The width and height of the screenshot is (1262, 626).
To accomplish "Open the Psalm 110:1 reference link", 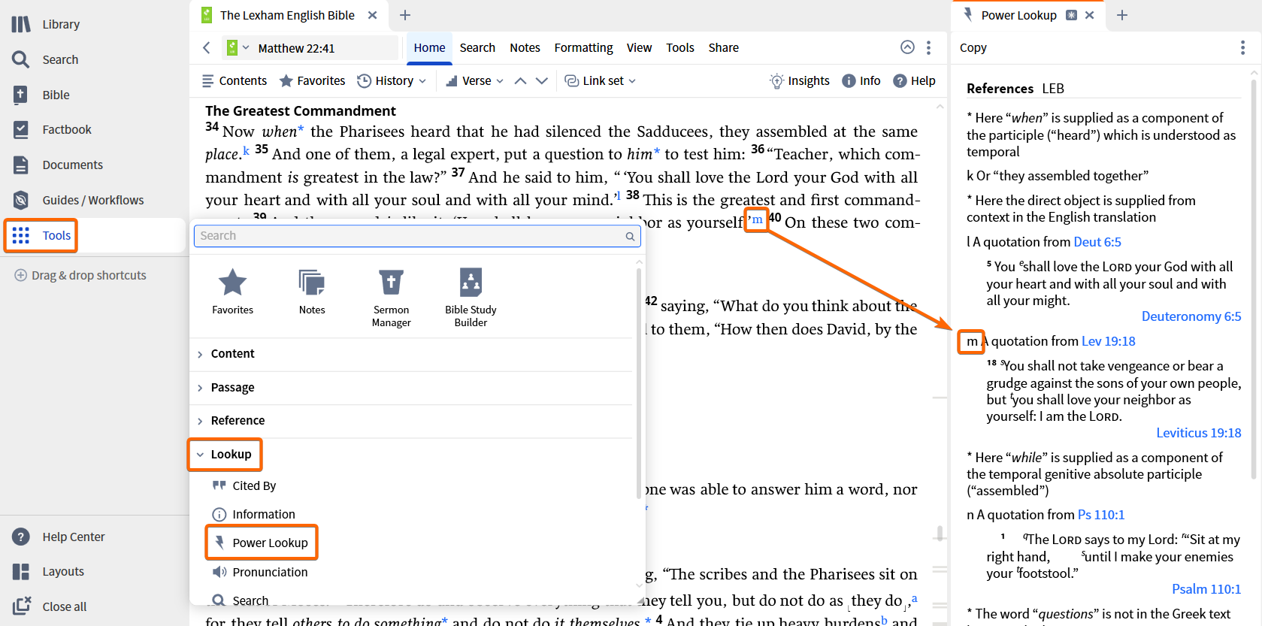I will (x=1206, y=589).
